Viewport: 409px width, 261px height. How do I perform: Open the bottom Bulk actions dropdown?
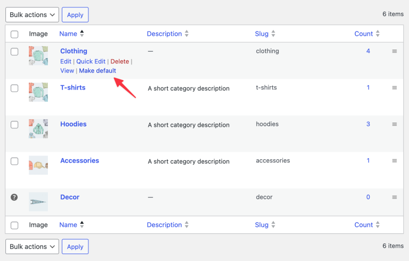pos(32,247)
